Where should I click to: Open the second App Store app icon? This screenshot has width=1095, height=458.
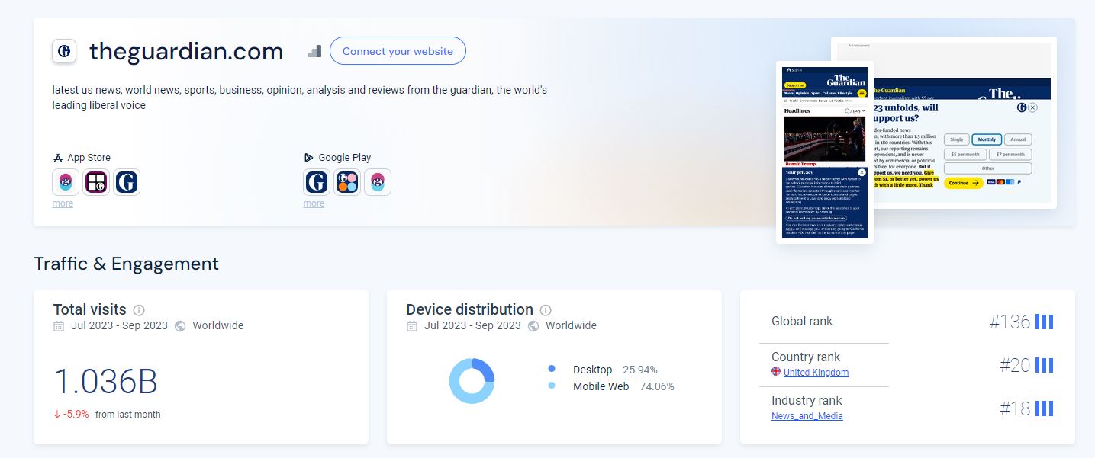click(96, 182)
